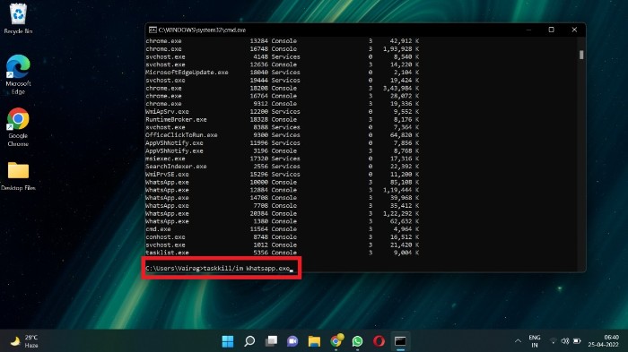Open taskbar Search
Image resolution: width=628 pixels, height=352 pixels.
249,341
